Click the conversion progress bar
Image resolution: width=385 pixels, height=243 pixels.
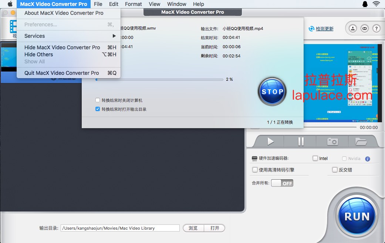[x=159, y=79]
